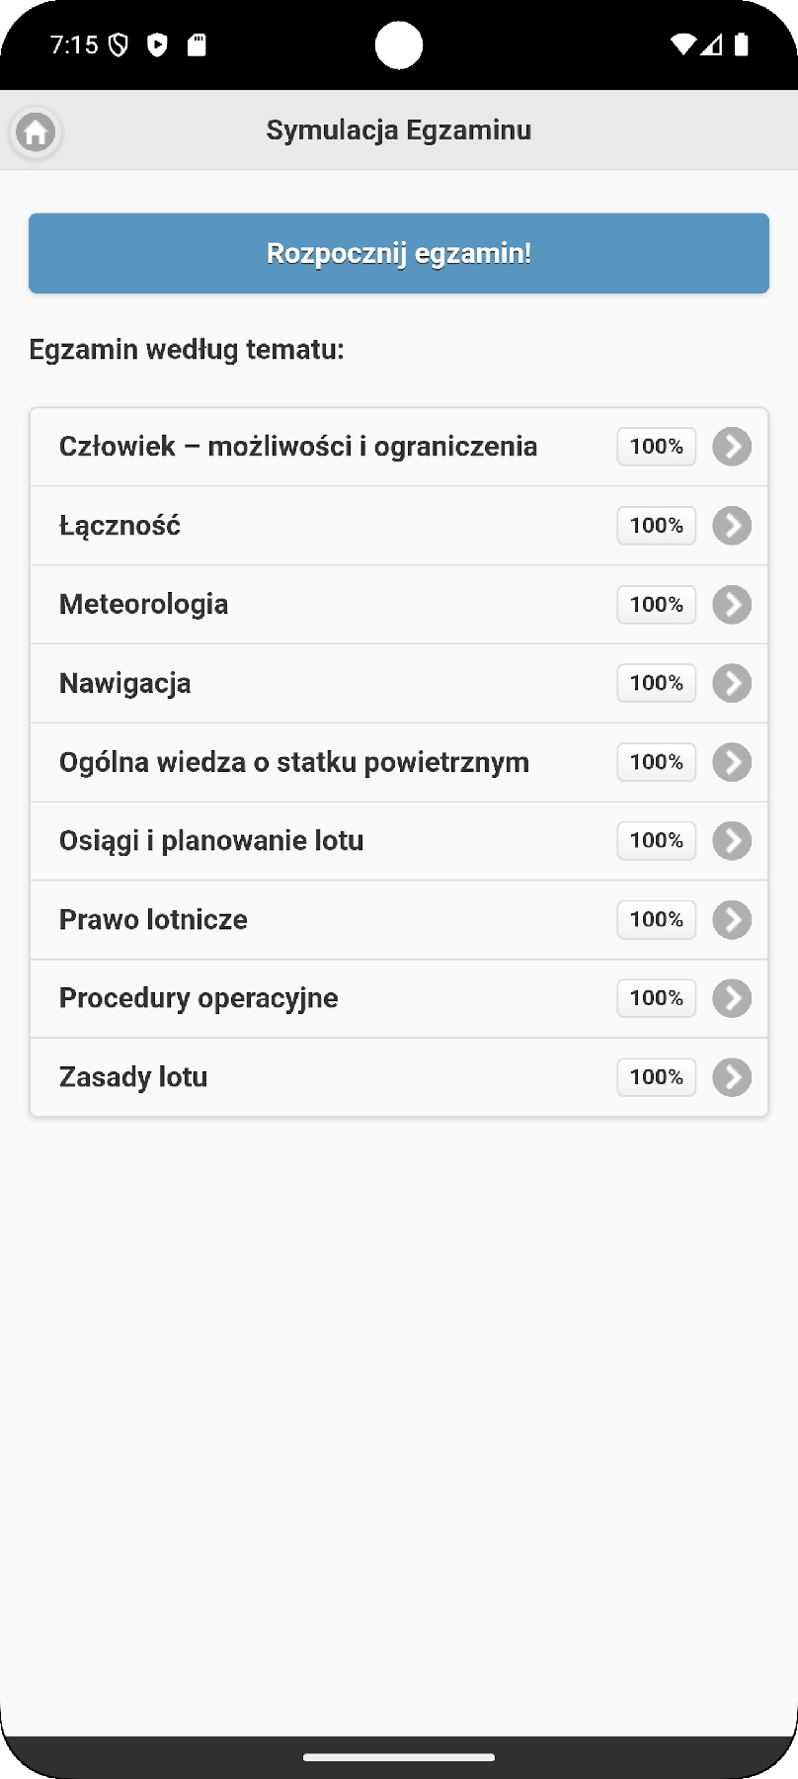
Task: Tap the arrow icon for Procedury operacyjne
Action: (732, 998)
